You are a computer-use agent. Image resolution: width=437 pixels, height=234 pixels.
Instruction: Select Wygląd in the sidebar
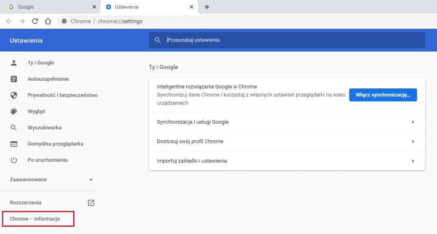[x=36, y=112]
